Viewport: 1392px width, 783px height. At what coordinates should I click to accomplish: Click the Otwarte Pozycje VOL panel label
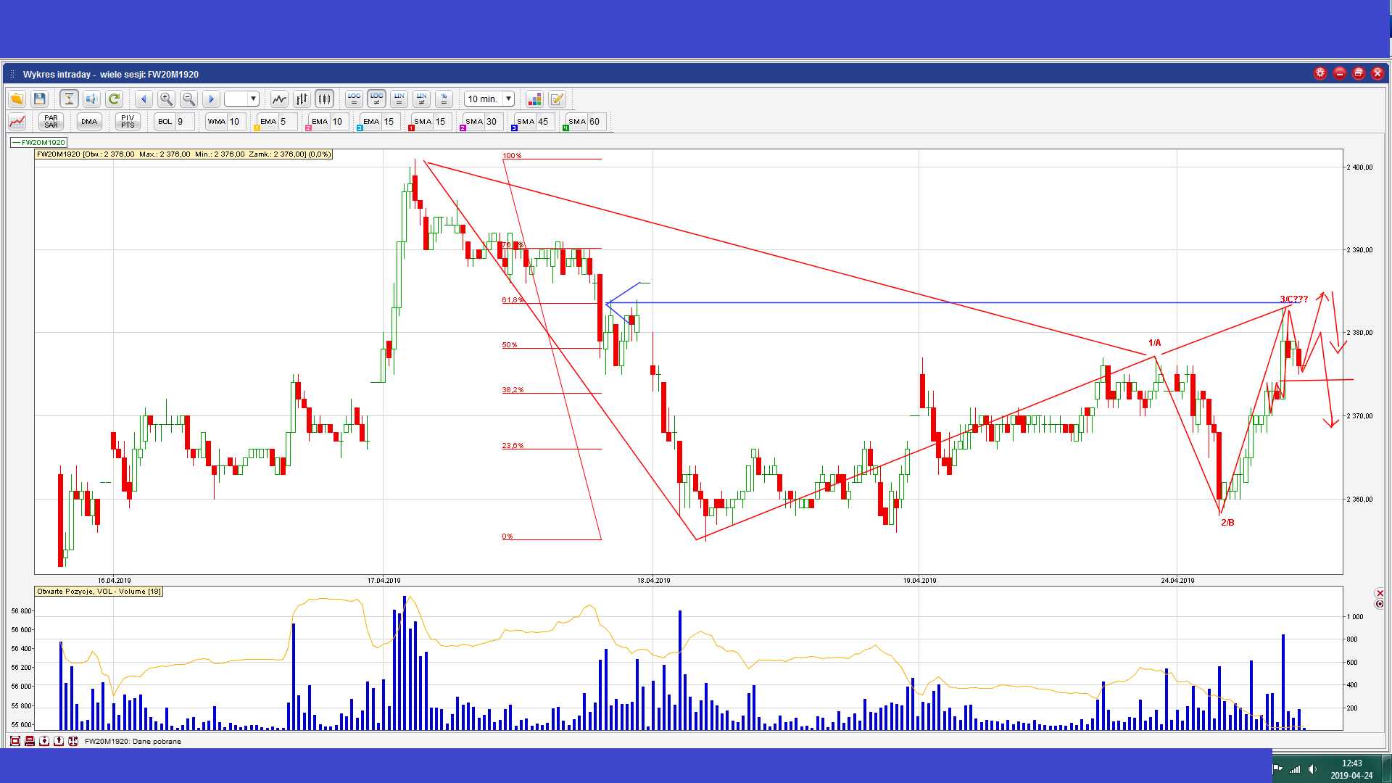[99, 592]
